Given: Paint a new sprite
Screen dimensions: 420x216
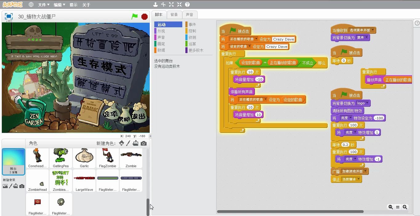Looking at the screenshot, I should [x=128, y=143].
